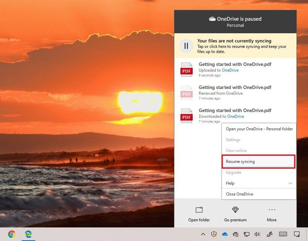Click the PDF icon for the uploaded file
Screen dimensions: 308x241
[x=186, y=69]
